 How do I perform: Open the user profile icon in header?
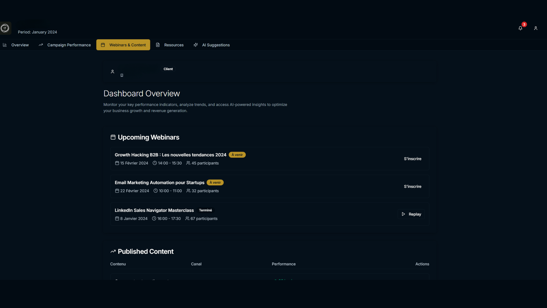click(x=536, y=28)
